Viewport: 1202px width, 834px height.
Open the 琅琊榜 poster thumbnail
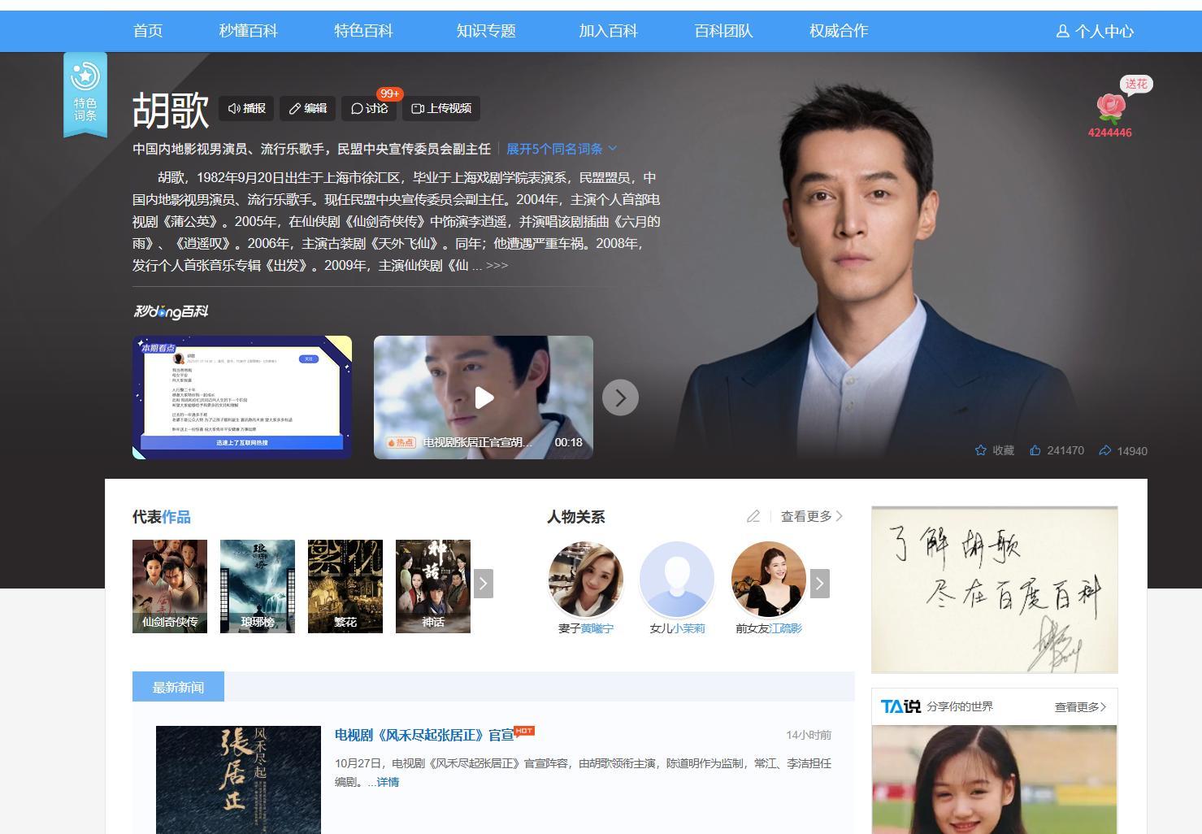(258, 586)
